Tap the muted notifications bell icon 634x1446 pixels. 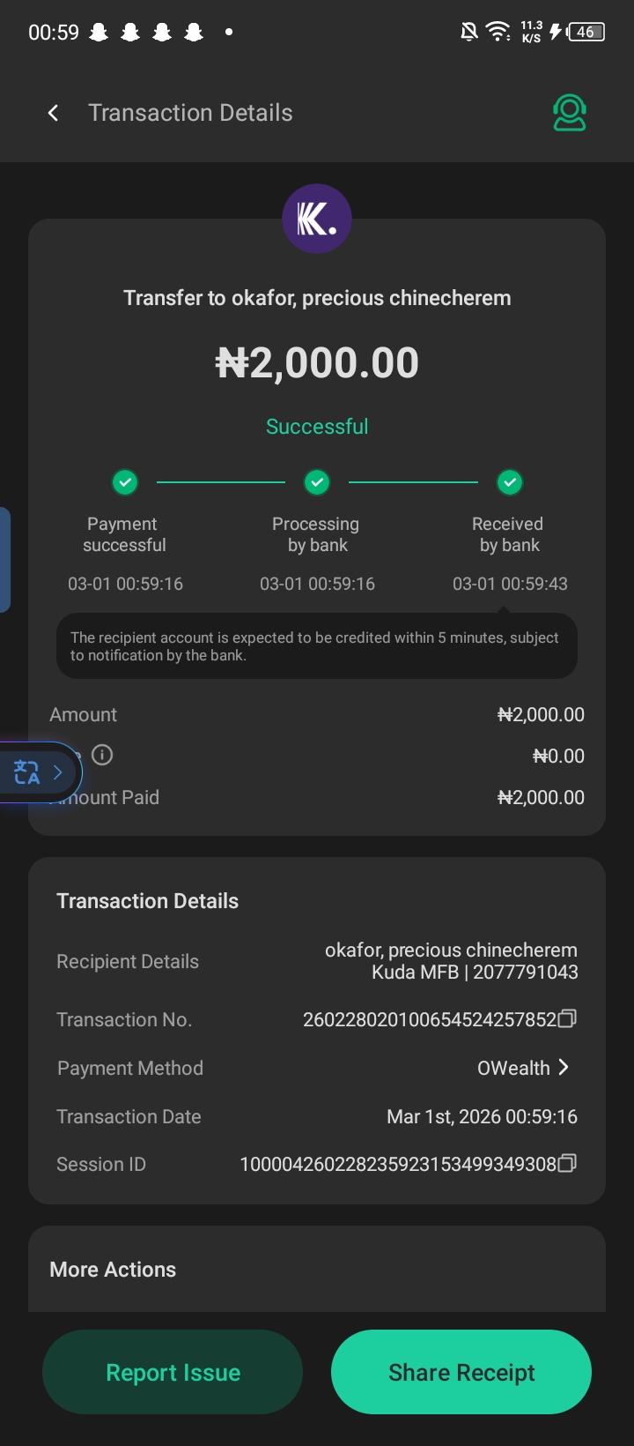pos(469,33)
